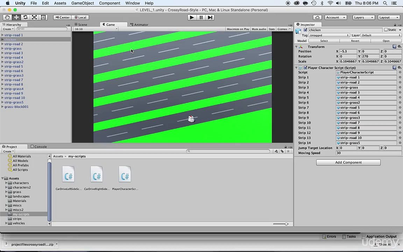Click the Wi-Fi status icon
This screenshot has width=403, height=252.
pyautogui.click(x=330, y=3)
